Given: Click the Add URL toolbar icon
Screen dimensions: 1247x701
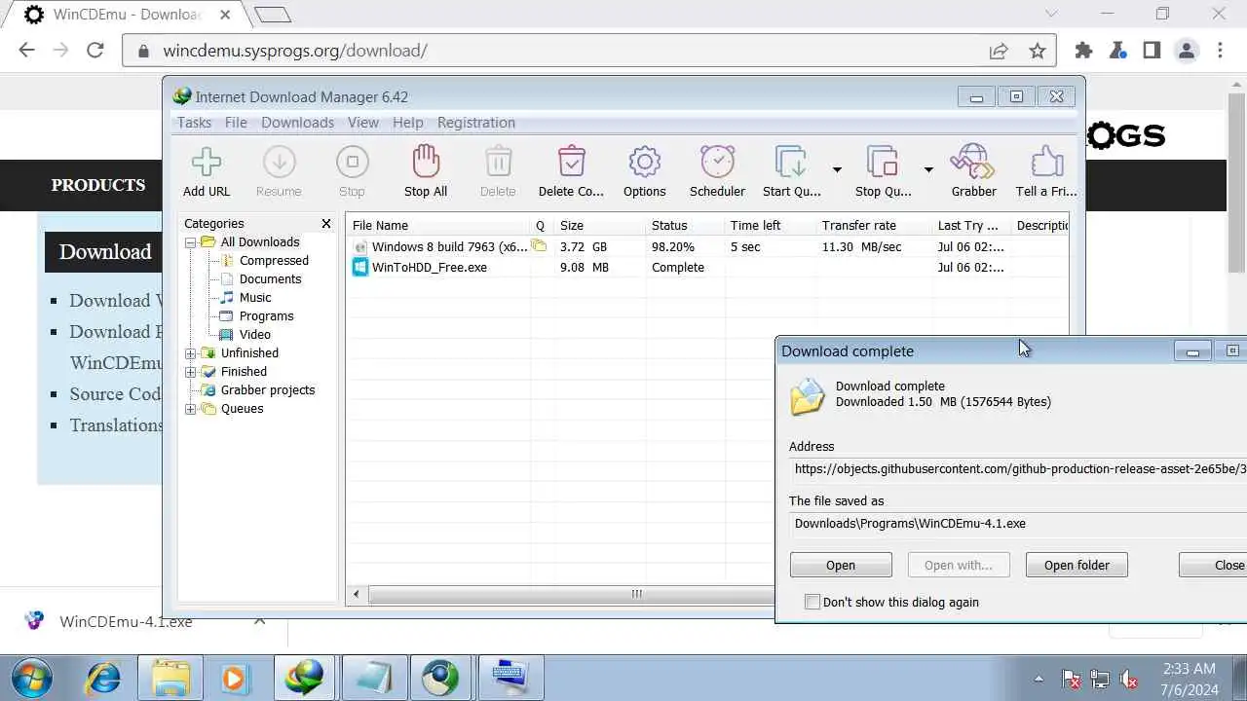Looking at the screenshot, I should click(207, 163).
